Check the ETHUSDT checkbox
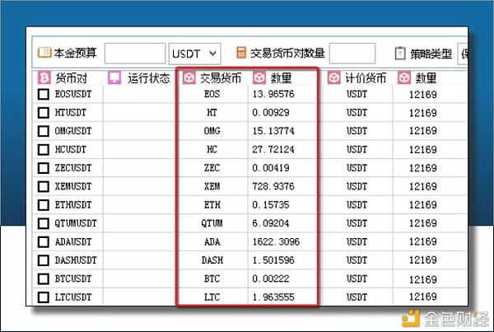Viewport: 494px width, 332px height. (x=44, y=205)
